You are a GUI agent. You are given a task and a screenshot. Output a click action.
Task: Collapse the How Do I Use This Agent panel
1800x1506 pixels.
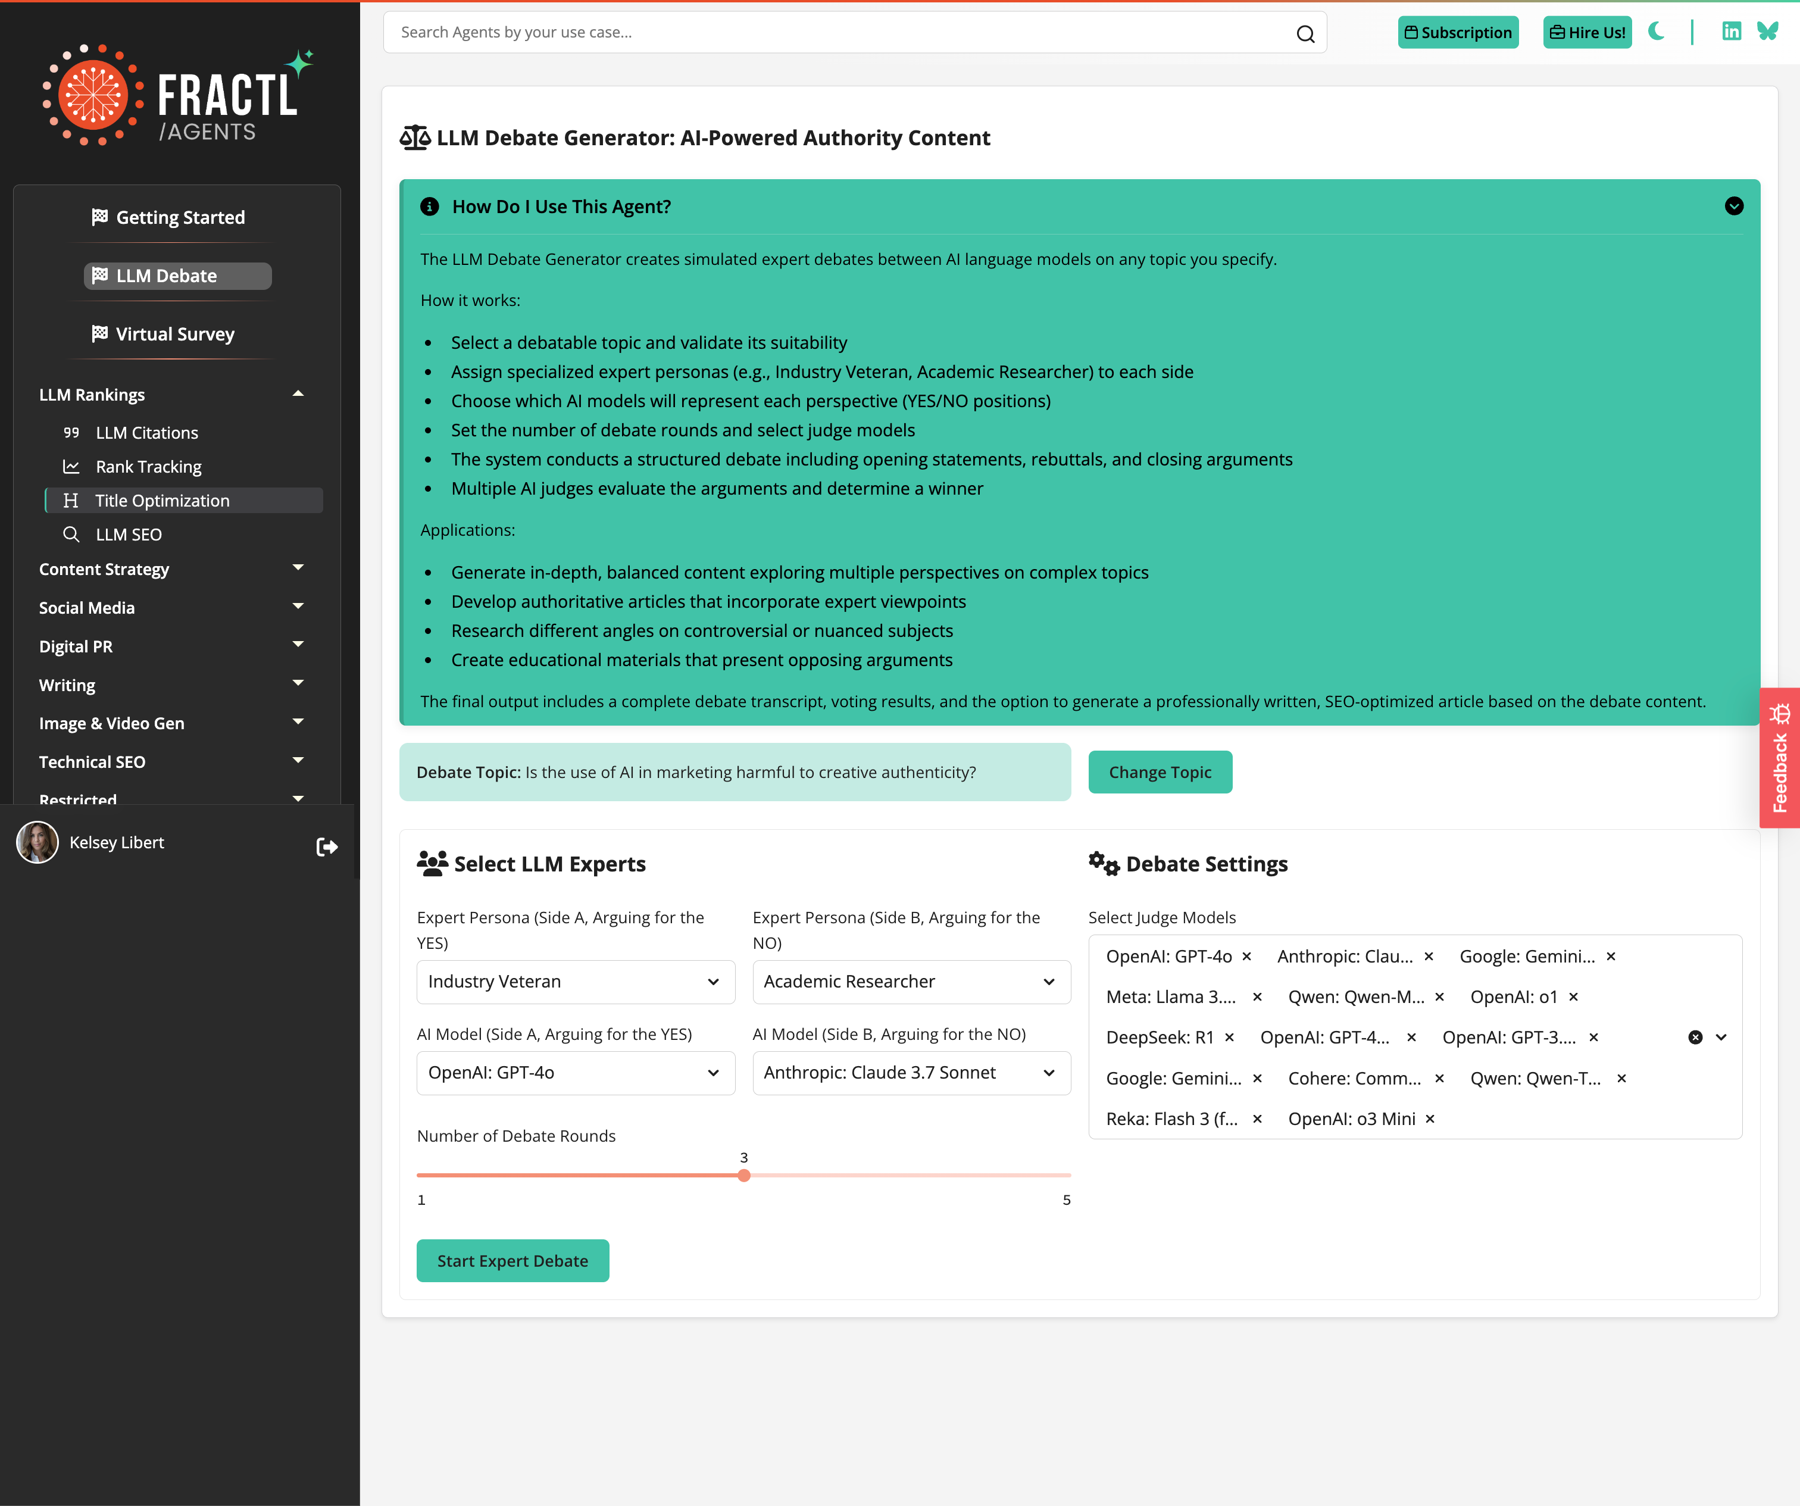(x=1734, y=207)
